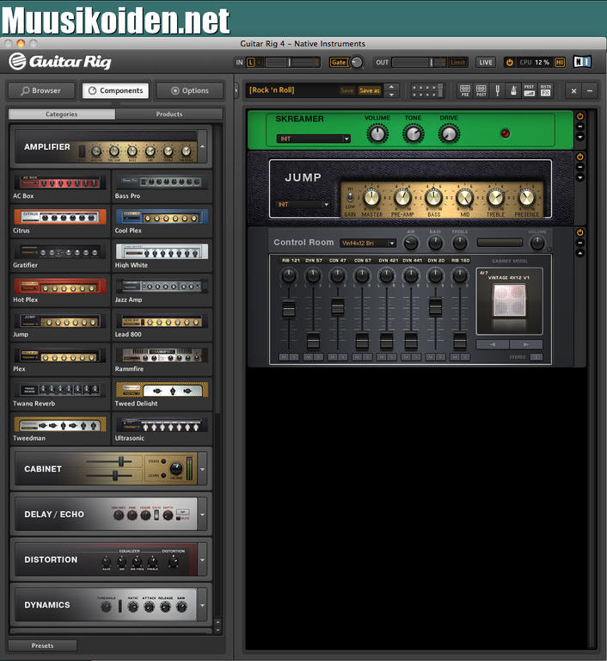Select the Categories tab
Viewport: 607px width, 661px height.
tap(62, 114)
